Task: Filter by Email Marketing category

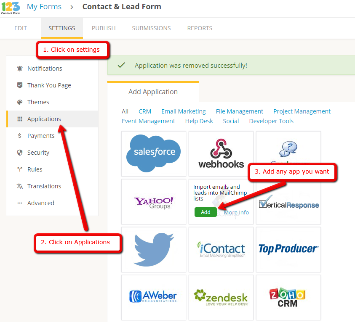Action: click(x=184, y=111)
